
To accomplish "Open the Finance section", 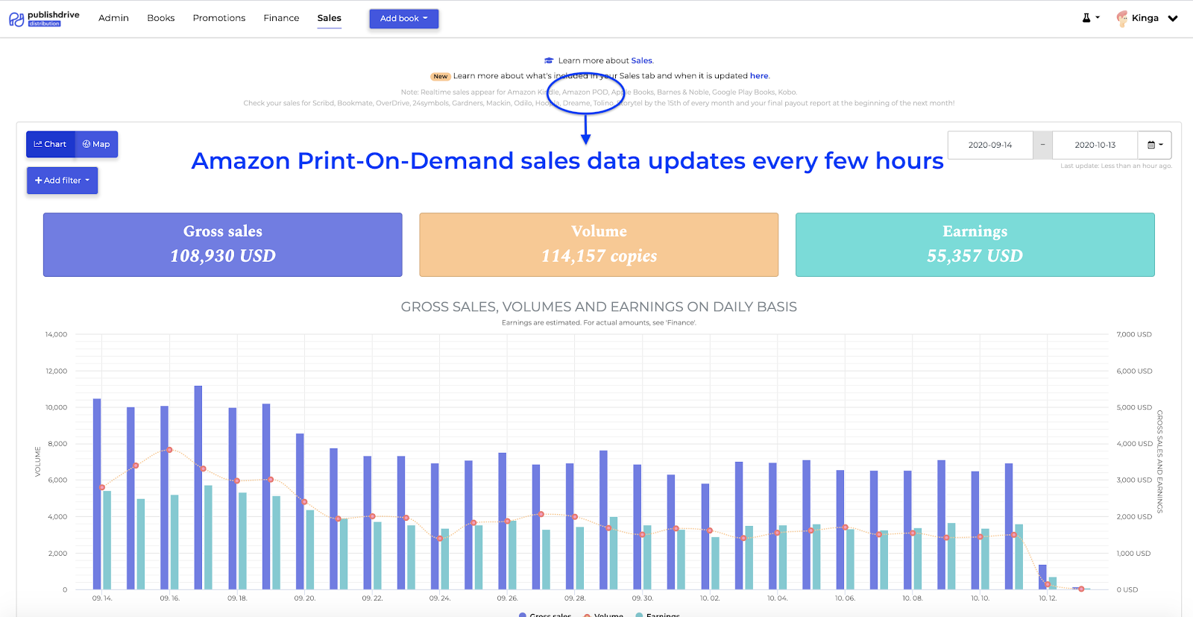I will (281, 18).
